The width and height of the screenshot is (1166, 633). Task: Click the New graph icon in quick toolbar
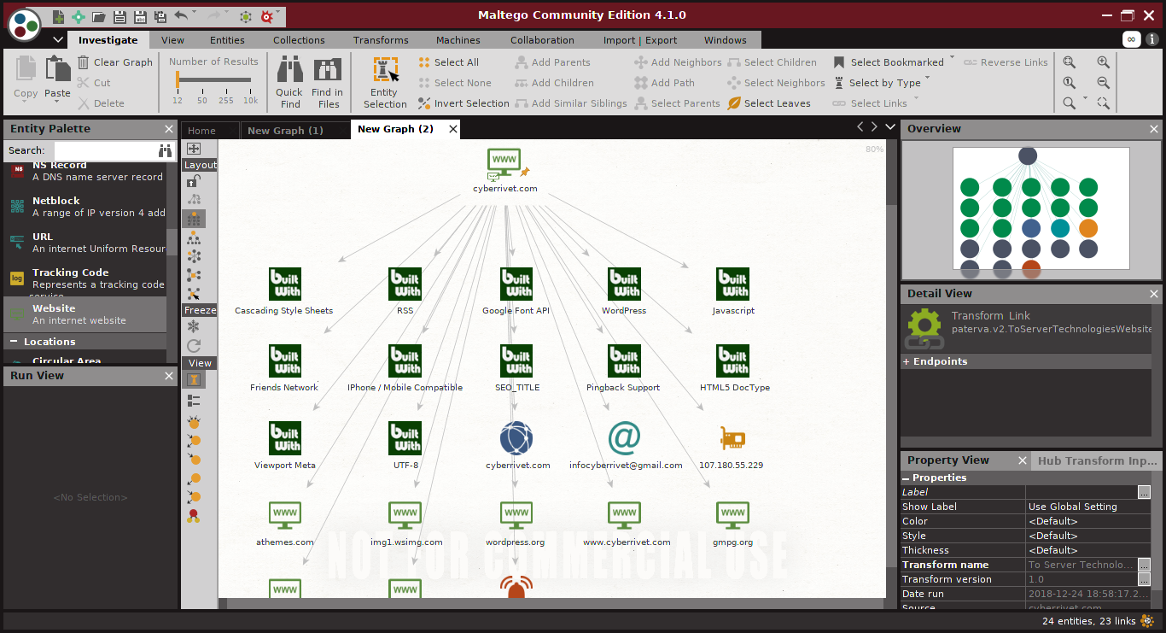click(58, 16)
